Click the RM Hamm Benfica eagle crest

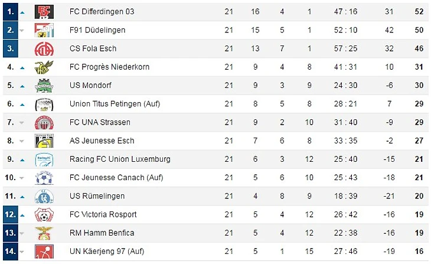point(44,233)
